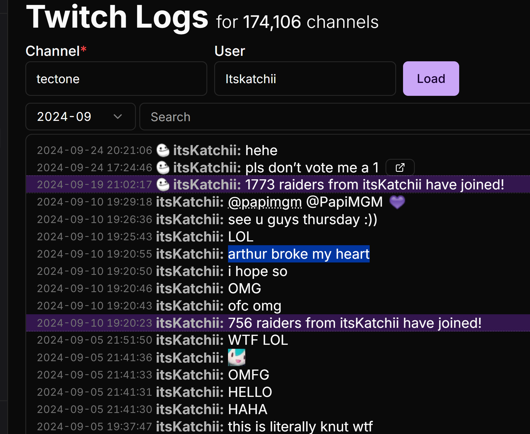
Task: Click the itsKatchii username on the 'hehe' row
Action: tap(207, 150)
